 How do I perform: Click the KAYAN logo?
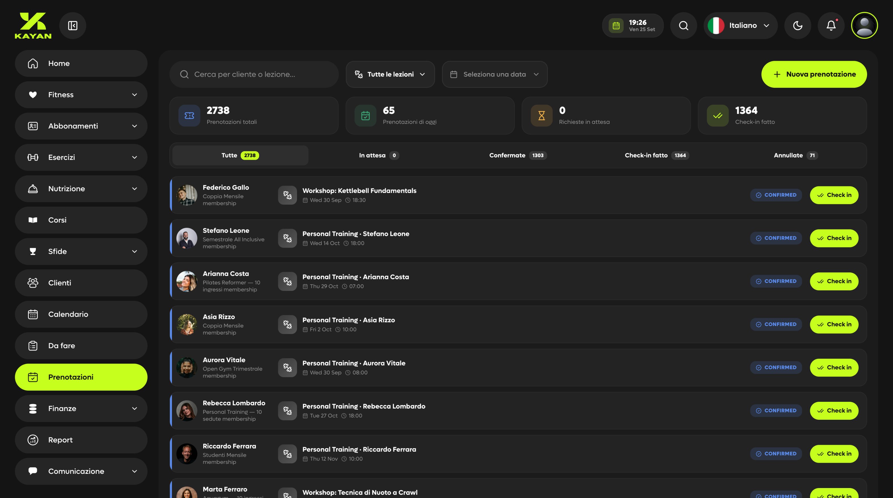point(33,26)
